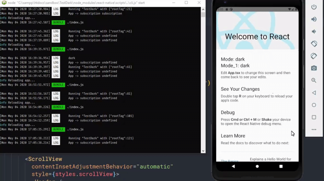Raise volume with emulator volume up icon
Screen dimensions: 324x181
314,19
